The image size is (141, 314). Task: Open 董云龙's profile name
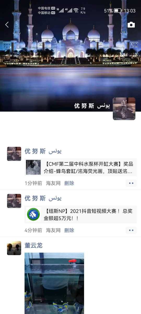[33, 245]
